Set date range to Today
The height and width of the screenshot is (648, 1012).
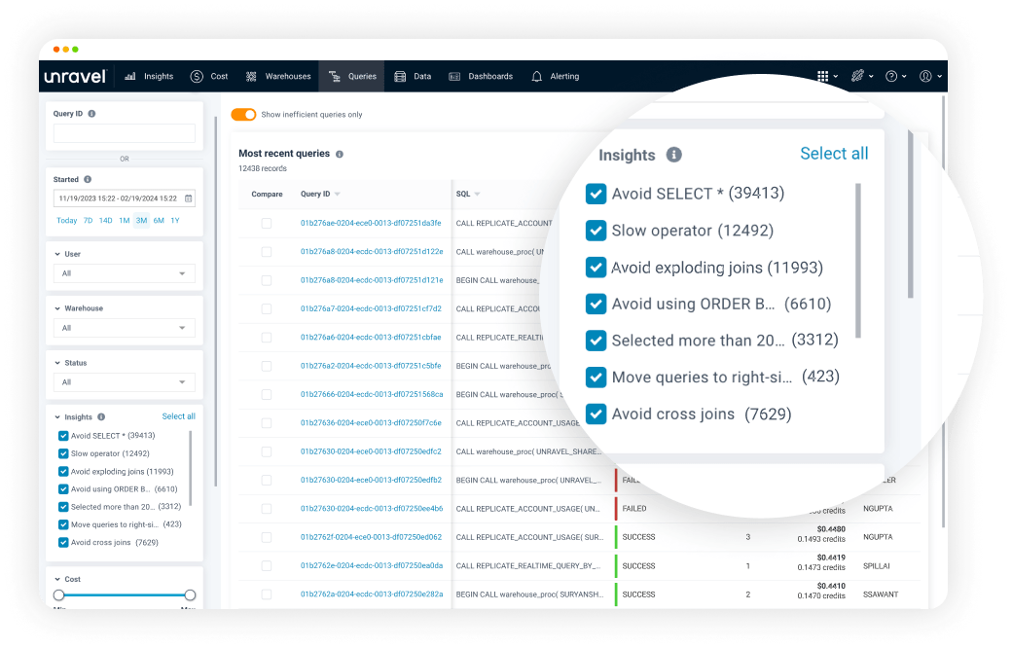[x=66, y=221]
